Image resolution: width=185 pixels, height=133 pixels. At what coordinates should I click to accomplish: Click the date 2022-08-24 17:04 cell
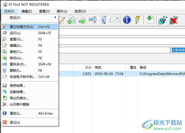pos(109,74)
